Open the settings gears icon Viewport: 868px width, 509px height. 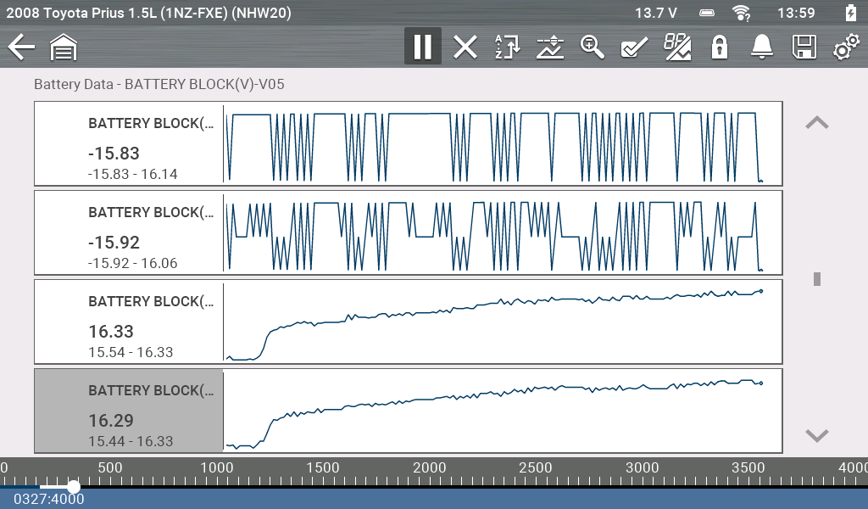click(x=844, y=47)
